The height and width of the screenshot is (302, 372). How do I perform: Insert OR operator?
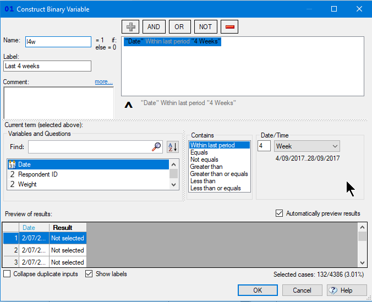pos(179,27)
